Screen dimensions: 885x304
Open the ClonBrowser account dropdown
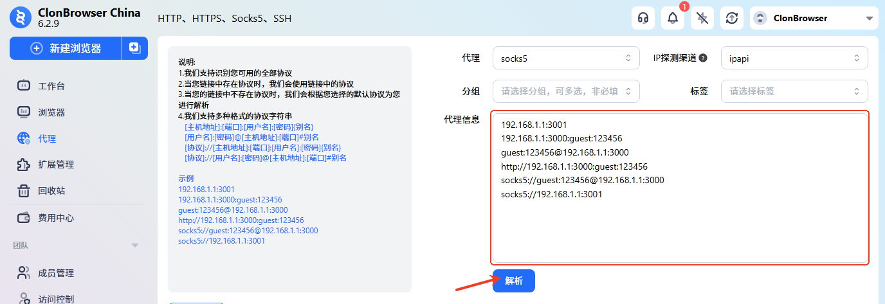[x=814, y=18]
